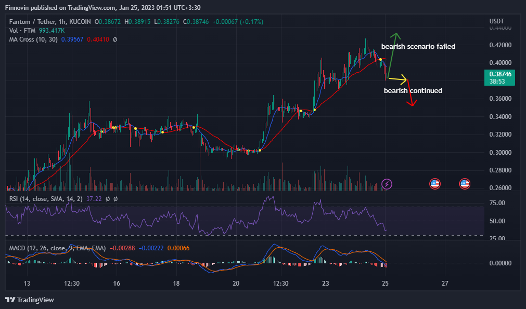The width and height of the screenshot is (526, 309).
Task: Click the date label 16 on time axis
Action: (x=117, y=283)
